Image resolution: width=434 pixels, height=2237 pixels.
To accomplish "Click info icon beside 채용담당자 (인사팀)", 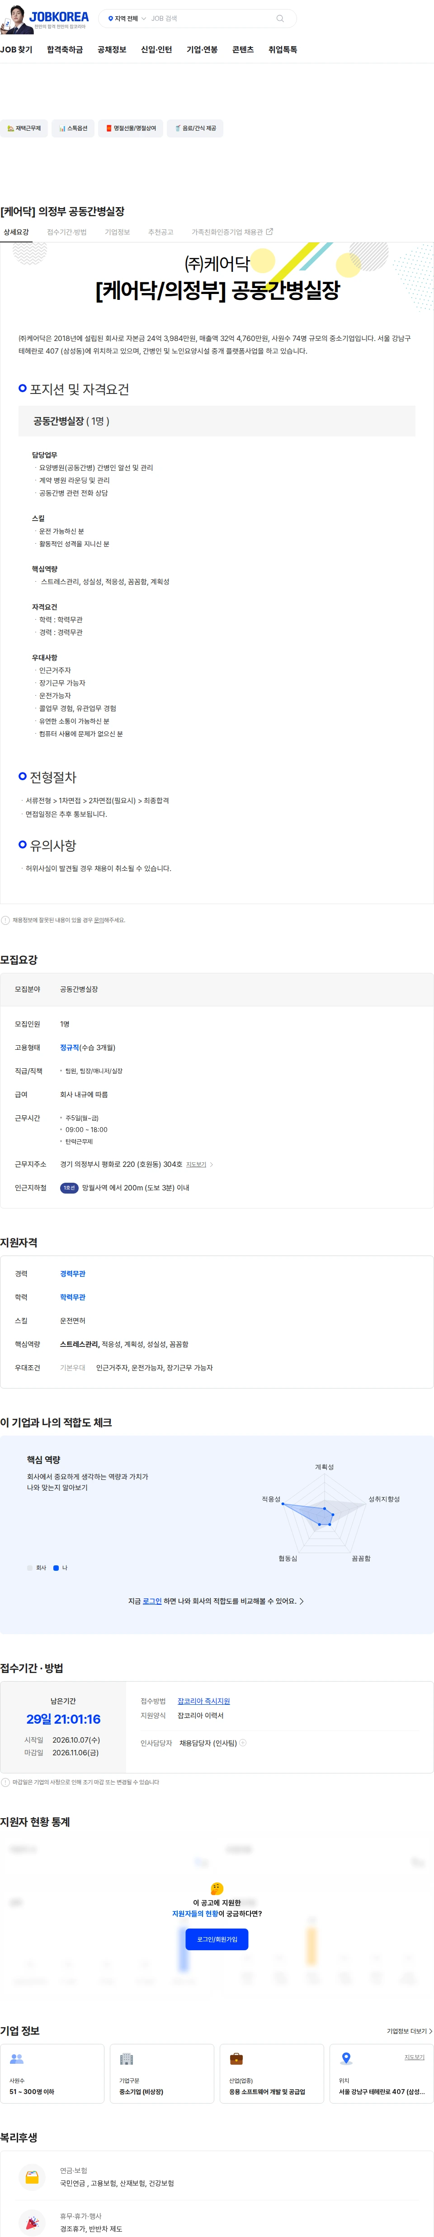I will click(x=243, y=1742).
